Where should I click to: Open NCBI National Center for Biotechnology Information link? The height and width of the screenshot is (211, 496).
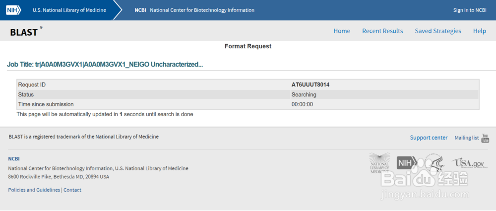point(194,10)
